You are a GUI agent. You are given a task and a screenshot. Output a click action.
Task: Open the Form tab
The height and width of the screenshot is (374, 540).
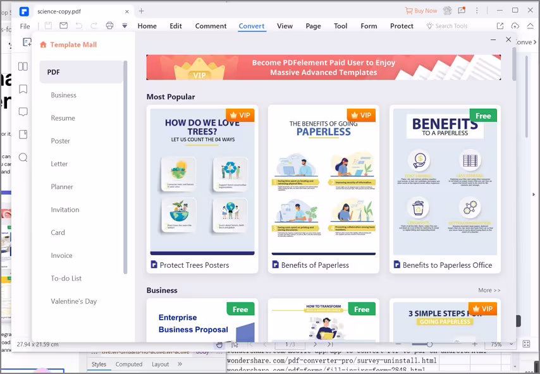[369, 26]
